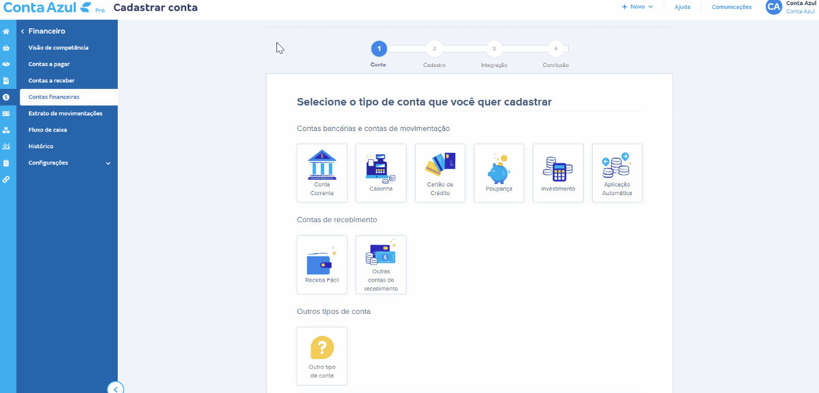Select the Conta Corrente bank icon

tap(322, 173)
